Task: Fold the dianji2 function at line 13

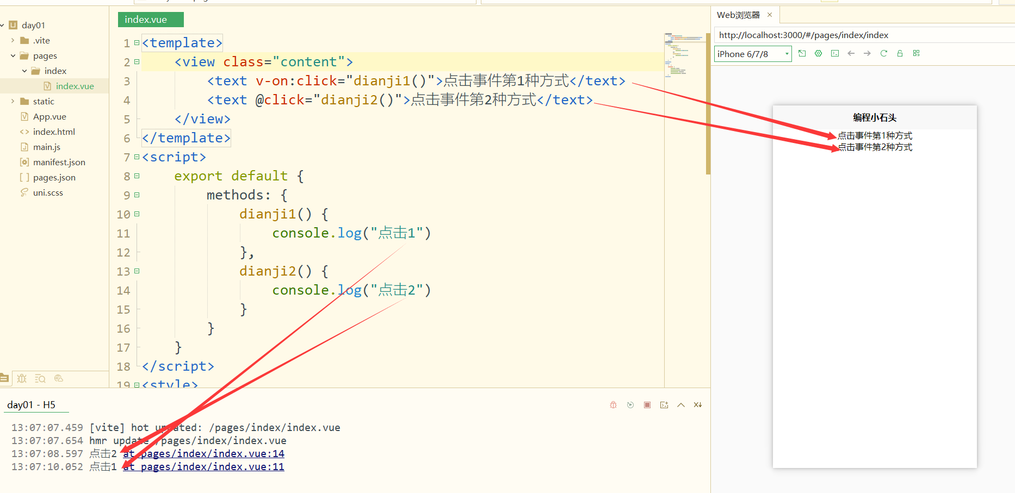Action: [137, 271]
